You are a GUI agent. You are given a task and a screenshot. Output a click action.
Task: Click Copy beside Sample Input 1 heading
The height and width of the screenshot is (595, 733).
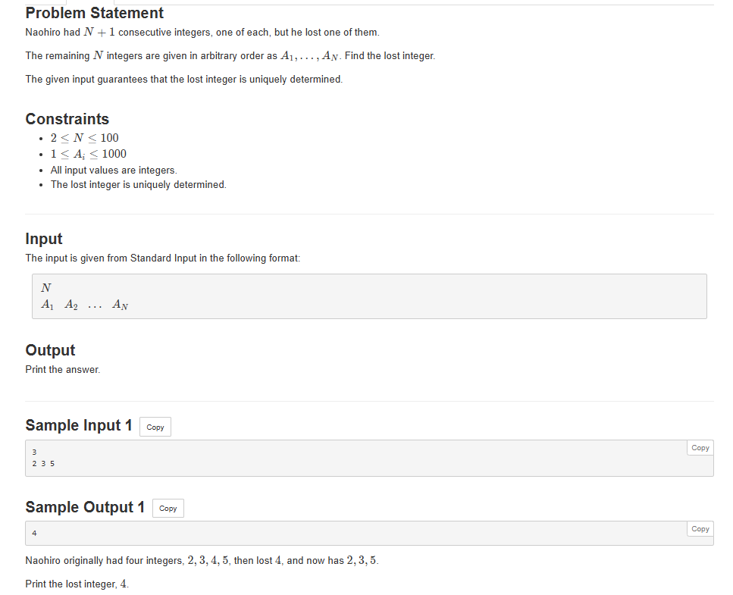[x=155, y=427]
